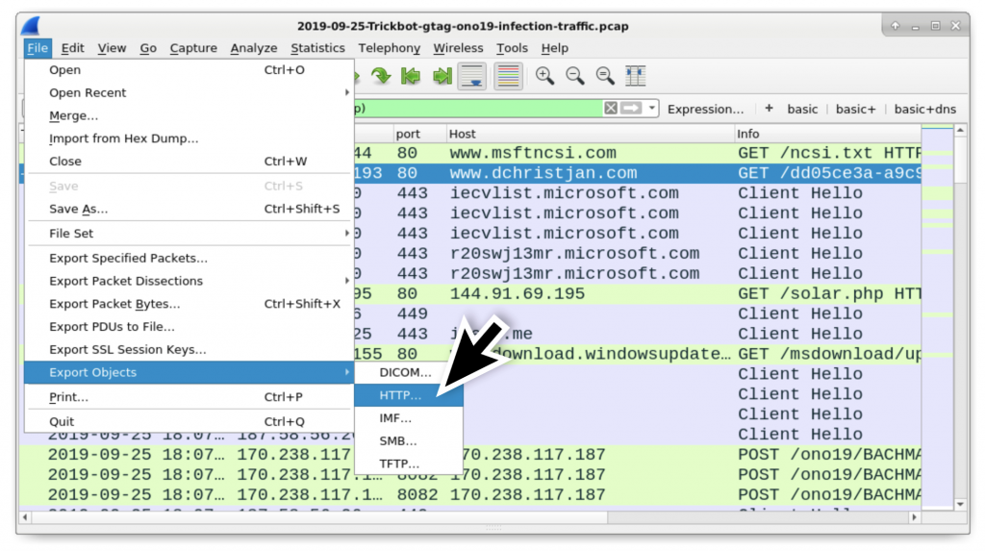Image resolution: width=985 pixels, height=551 pixels.
Task: Toggle colorize packet list icon
Action: point(508,76)
